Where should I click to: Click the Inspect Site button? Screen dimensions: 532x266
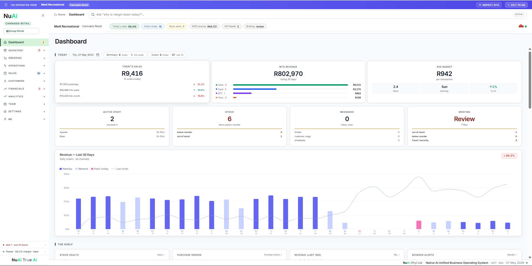click(x=489, y=5)
